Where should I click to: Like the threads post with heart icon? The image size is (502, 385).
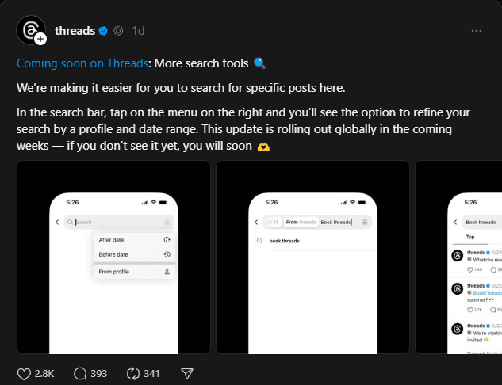pyautogui.click(x=25, y=373)
